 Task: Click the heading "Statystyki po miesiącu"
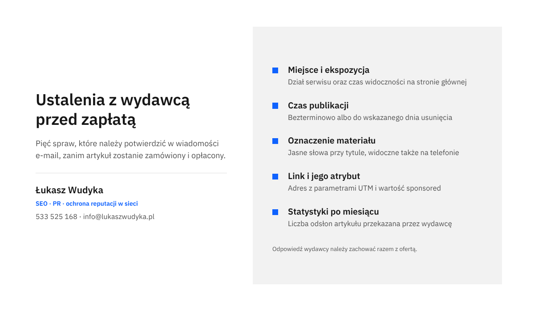point(333,211)
